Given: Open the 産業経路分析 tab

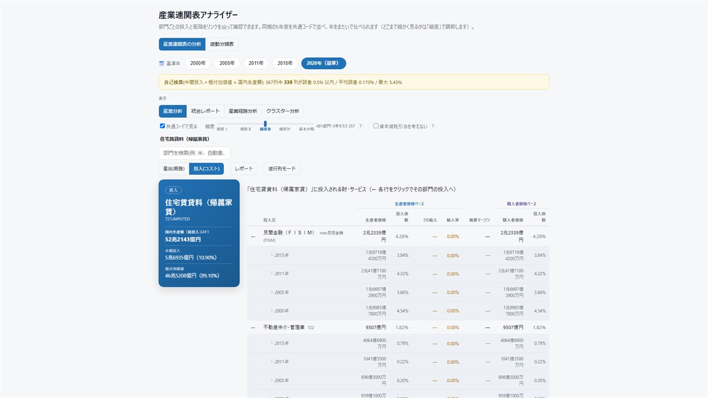Looking at the screenshot, I should 243,111.
